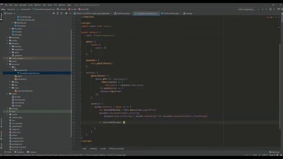Open the Project tool window stripe button
The image size is (283, 159).
(x=1, y=16)
